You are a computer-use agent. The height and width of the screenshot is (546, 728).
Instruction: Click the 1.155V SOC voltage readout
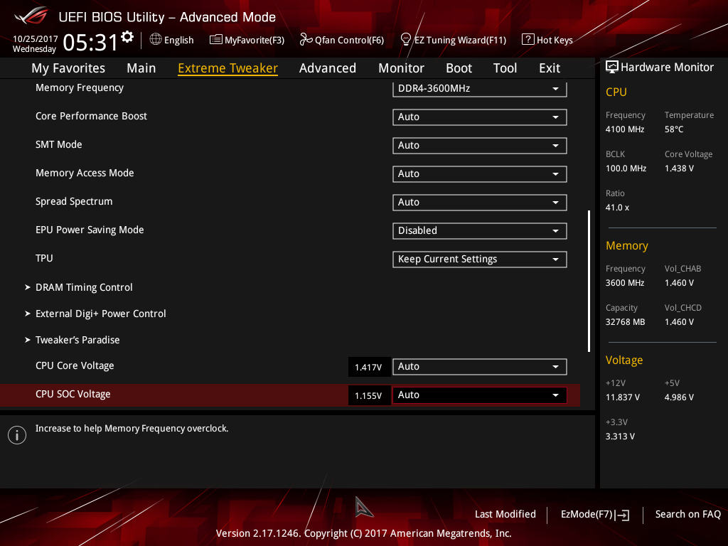tap(369, 395)
